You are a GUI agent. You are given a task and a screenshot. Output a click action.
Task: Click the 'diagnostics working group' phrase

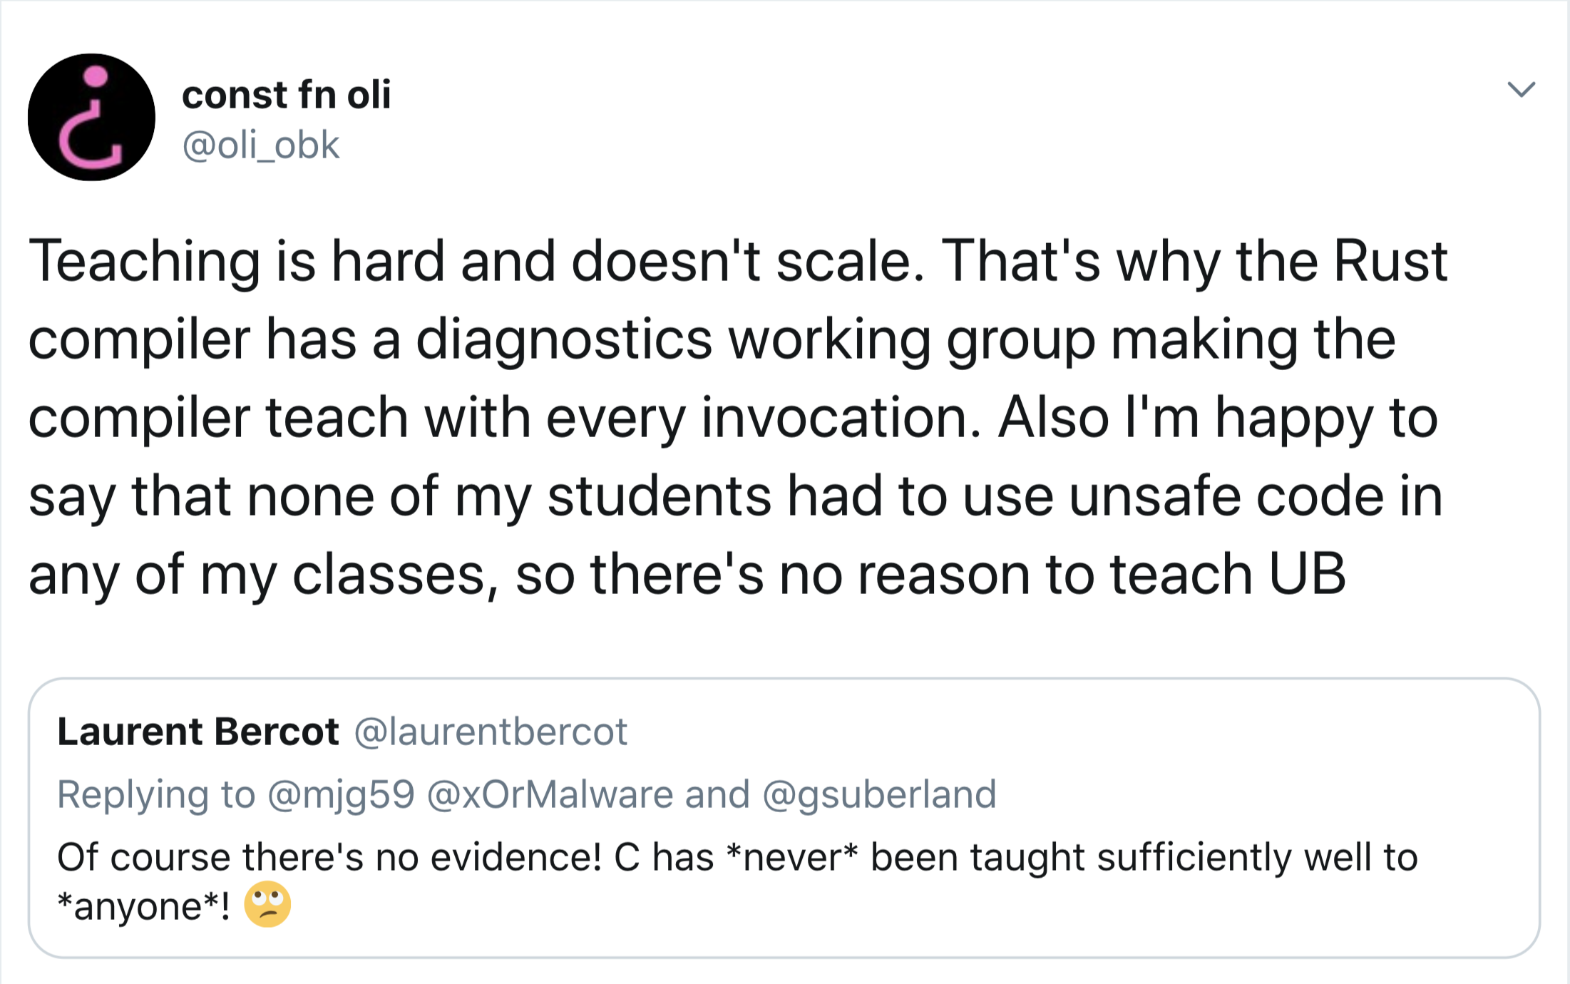[755, 341]
